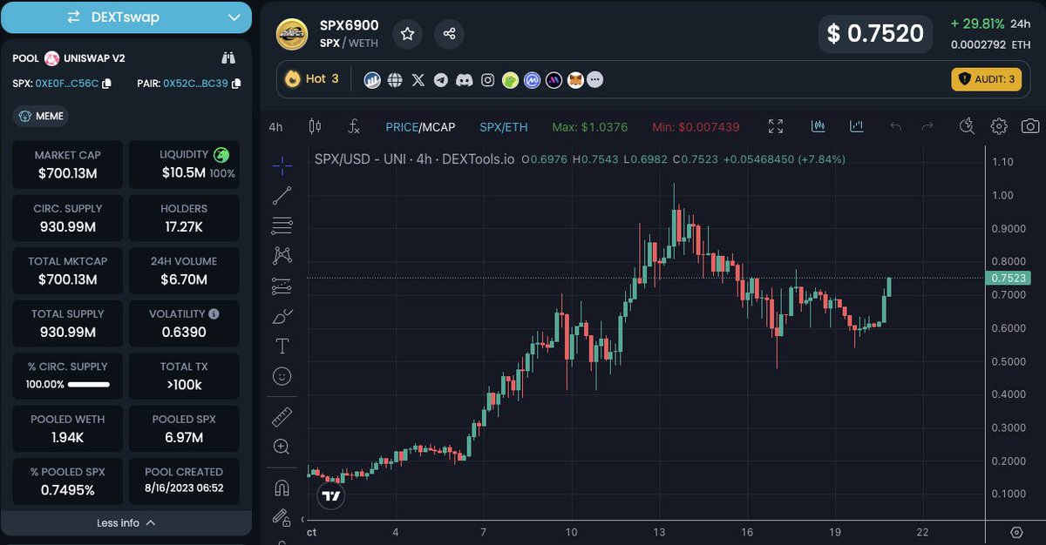Copy the PAIR contract address
Image resolution: width=1046 pixels, height=545 pixels.
(236, 84)
